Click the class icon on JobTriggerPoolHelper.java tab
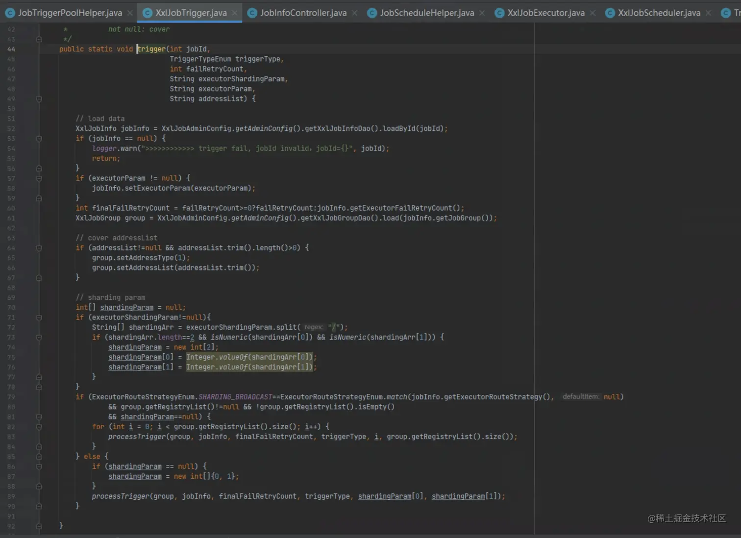The image size is (741, 538). pos(10,13)
